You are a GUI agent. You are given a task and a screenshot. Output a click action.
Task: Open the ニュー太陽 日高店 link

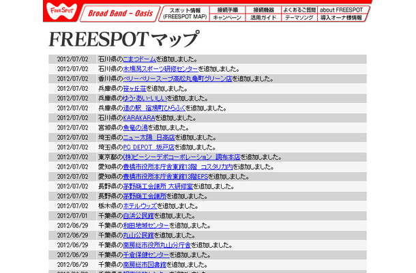tap(149, 138)
